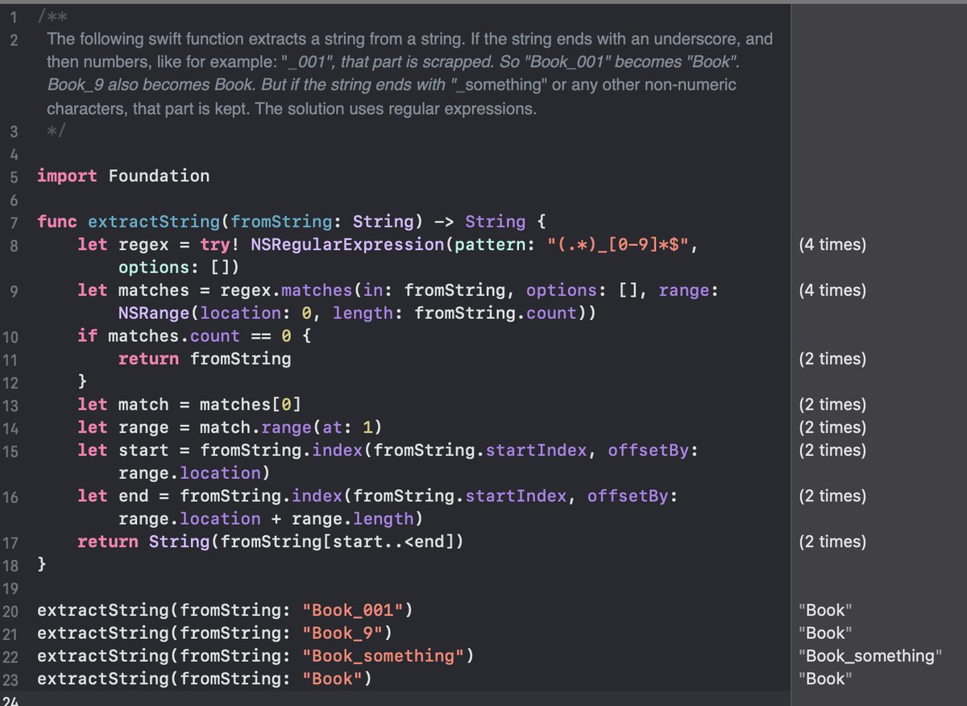
Task: Click "matches.count" in the if condition
Action: 174,336
